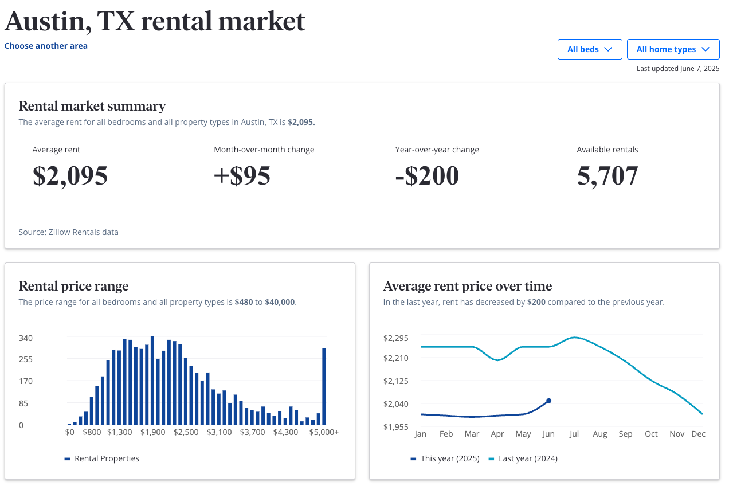The width and height of the screenshot is (729, 486).
Task: Click the dark blue This year legend marker
Action: pos(413,458)
